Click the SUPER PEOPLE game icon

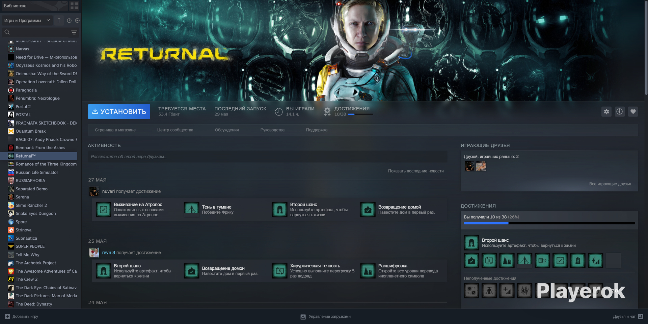(x=11, y=246)
